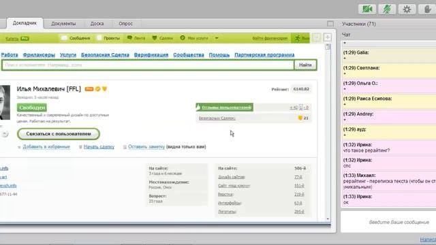Click the plus zoom button on shared screen
Screen dimensions: 436x245
click(x=327, y=37)
